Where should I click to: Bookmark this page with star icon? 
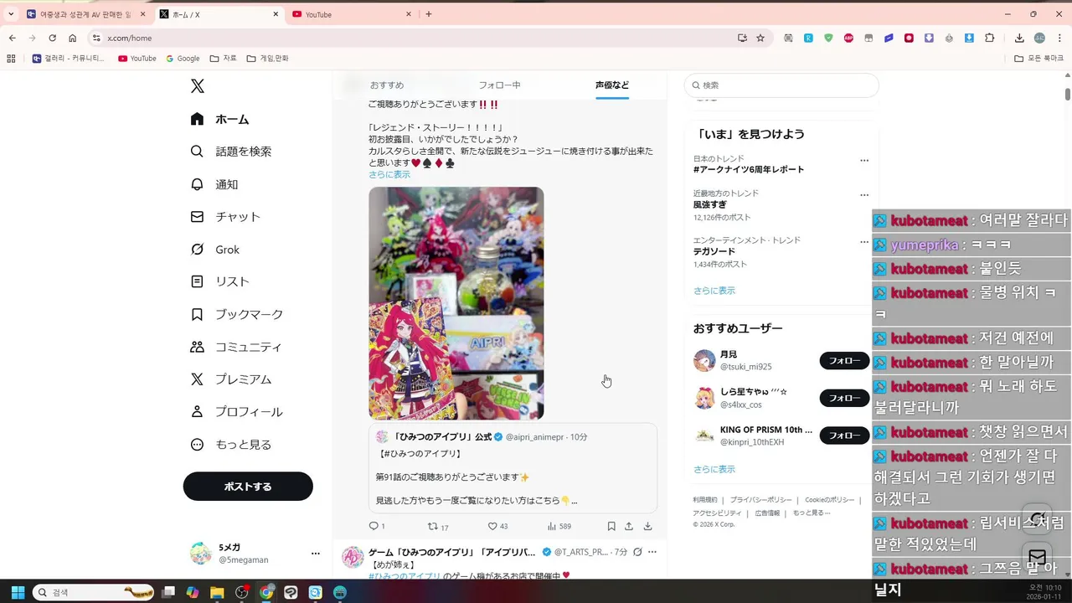[x=760, y=38]
